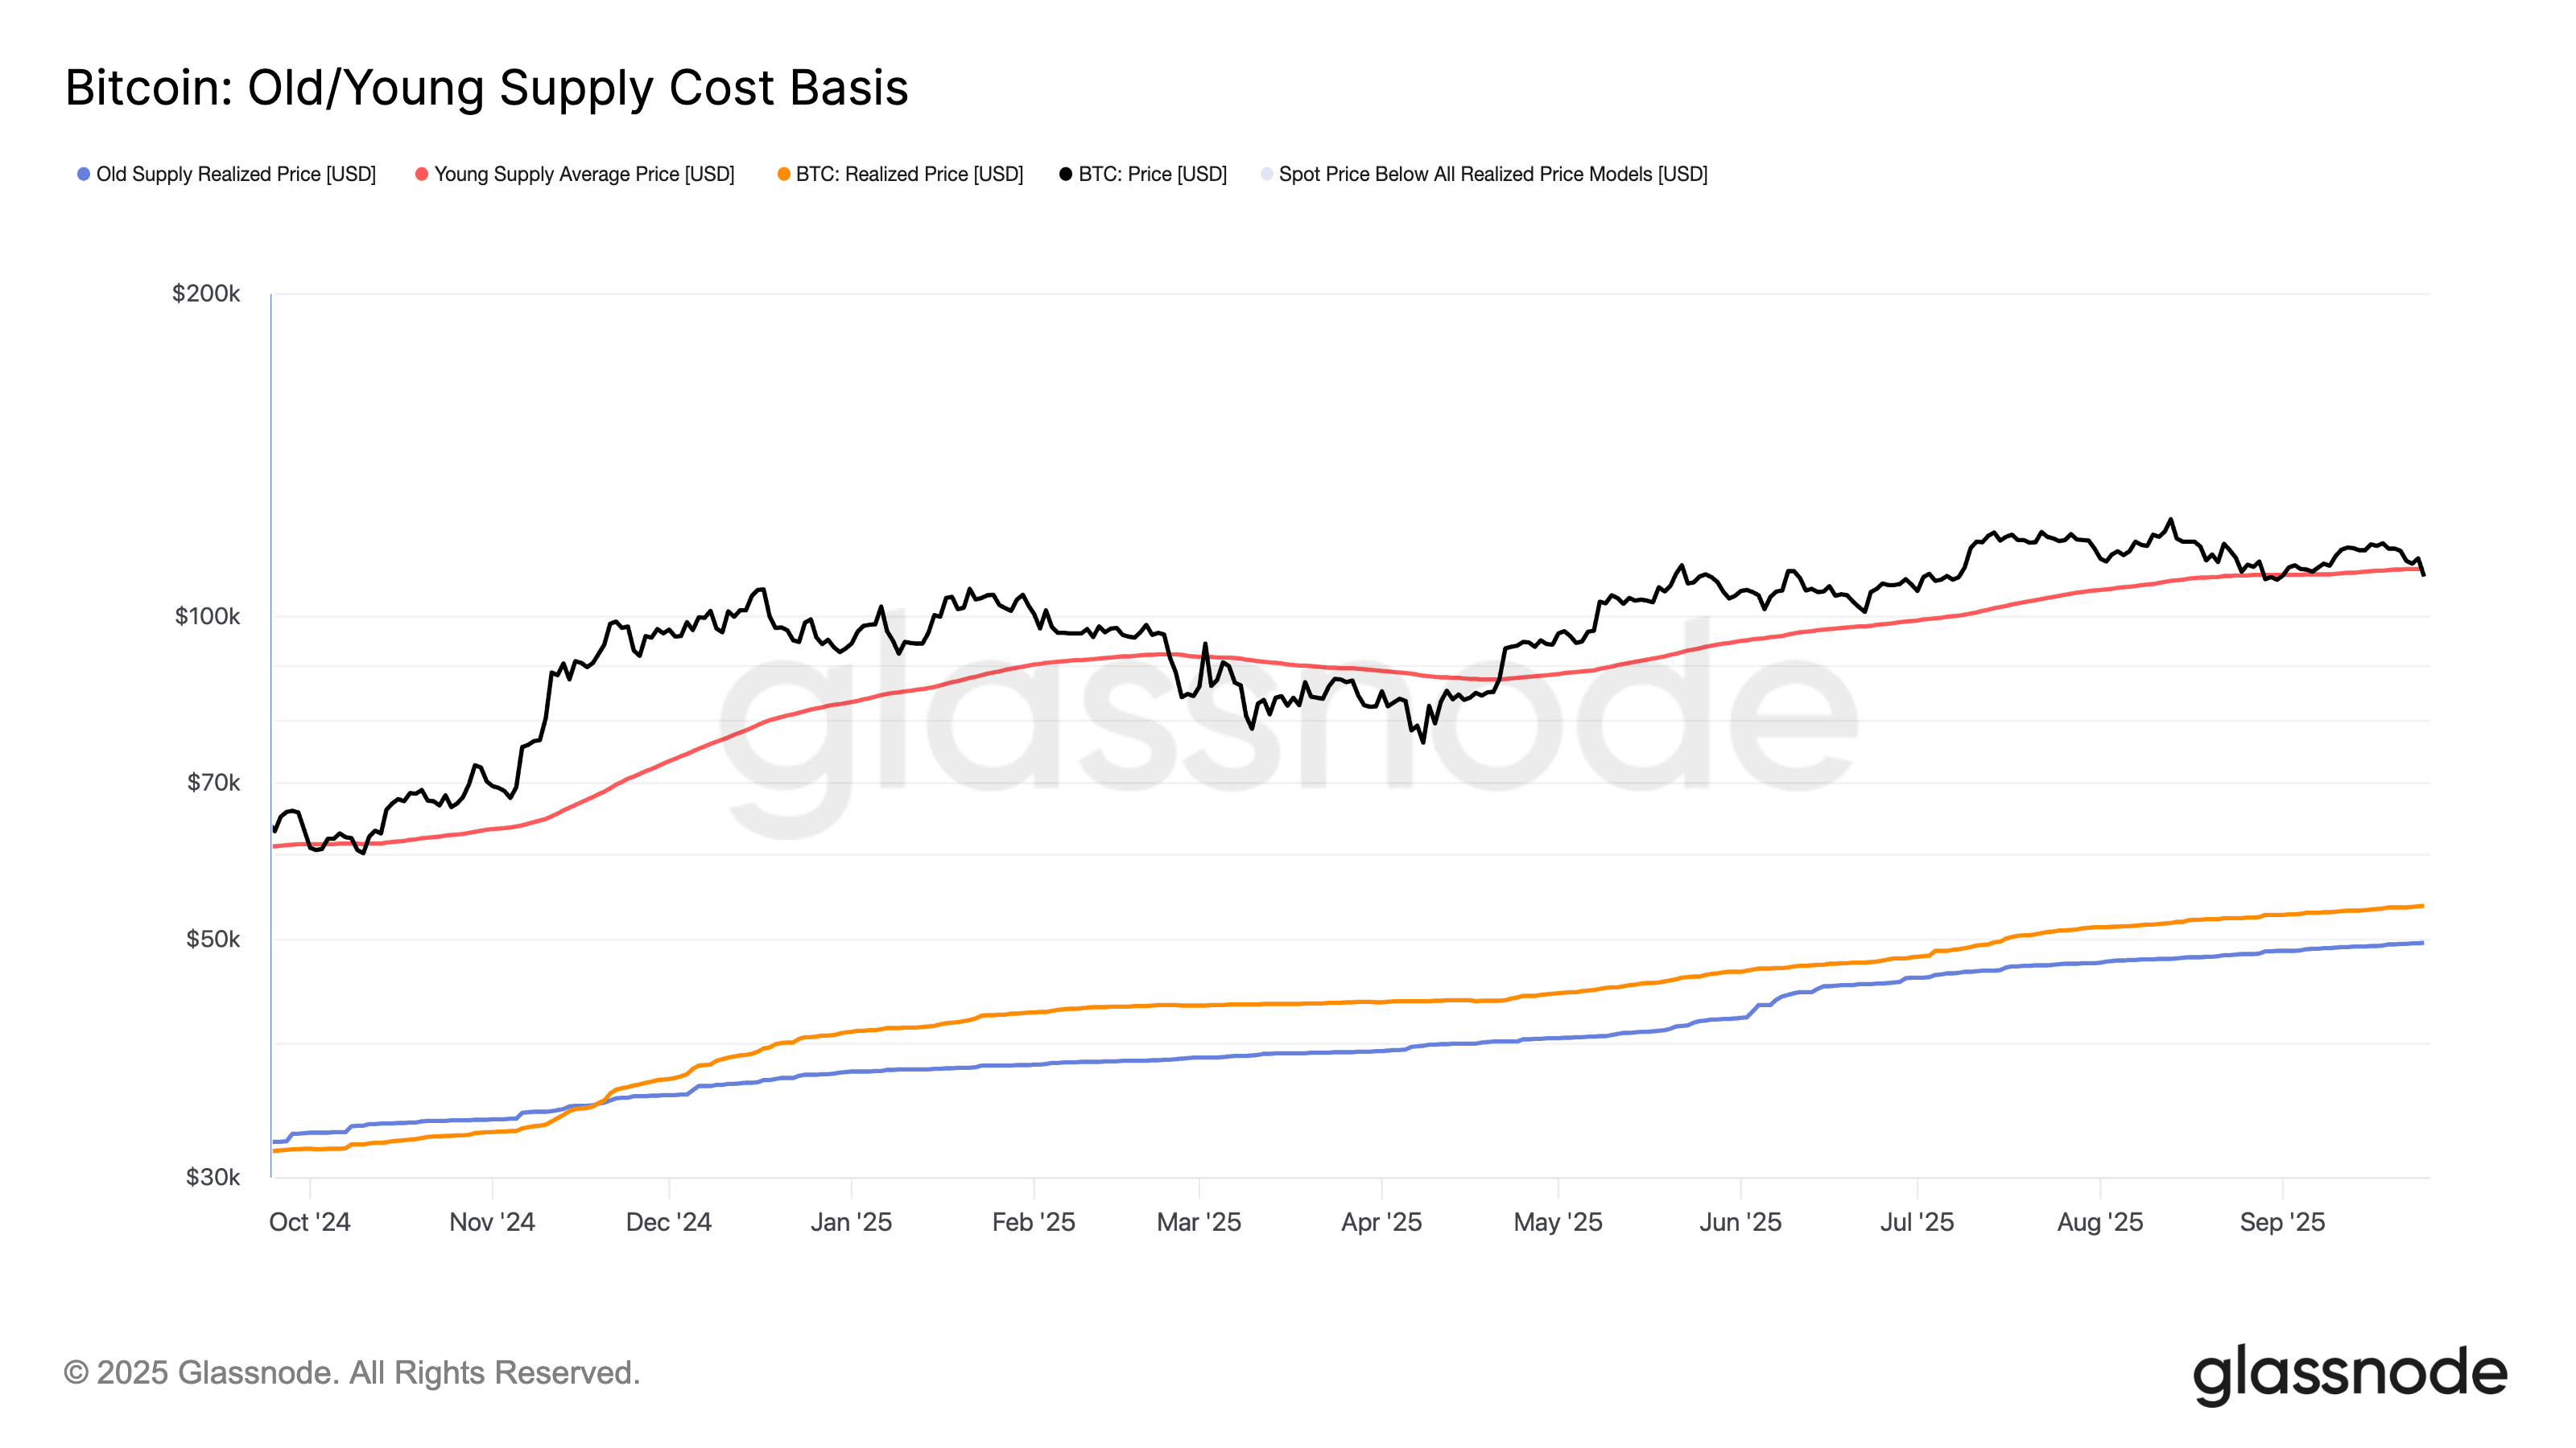The height and width of the screenshot is (1448, 2576).
Task: Click the red Young Supply legend dot
Action: [x=422, y=174]
